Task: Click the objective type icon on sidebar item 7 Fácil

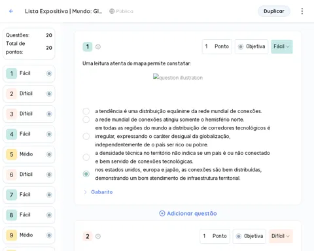Action: [x=49, y=195]
